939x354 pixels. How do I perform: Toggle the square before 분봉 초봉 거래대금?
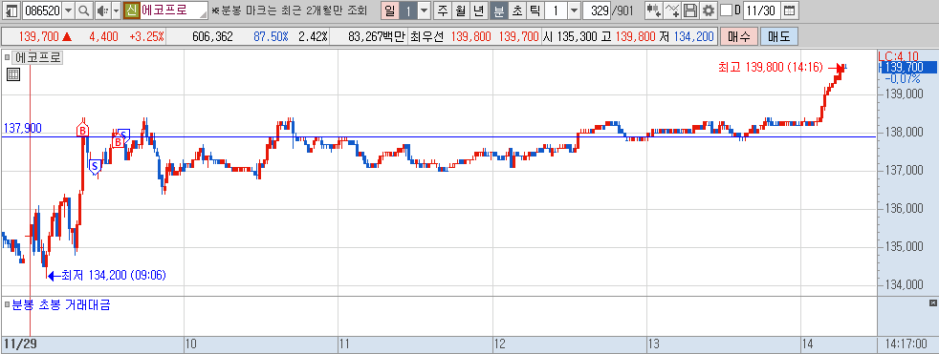(x=8, y=305)
